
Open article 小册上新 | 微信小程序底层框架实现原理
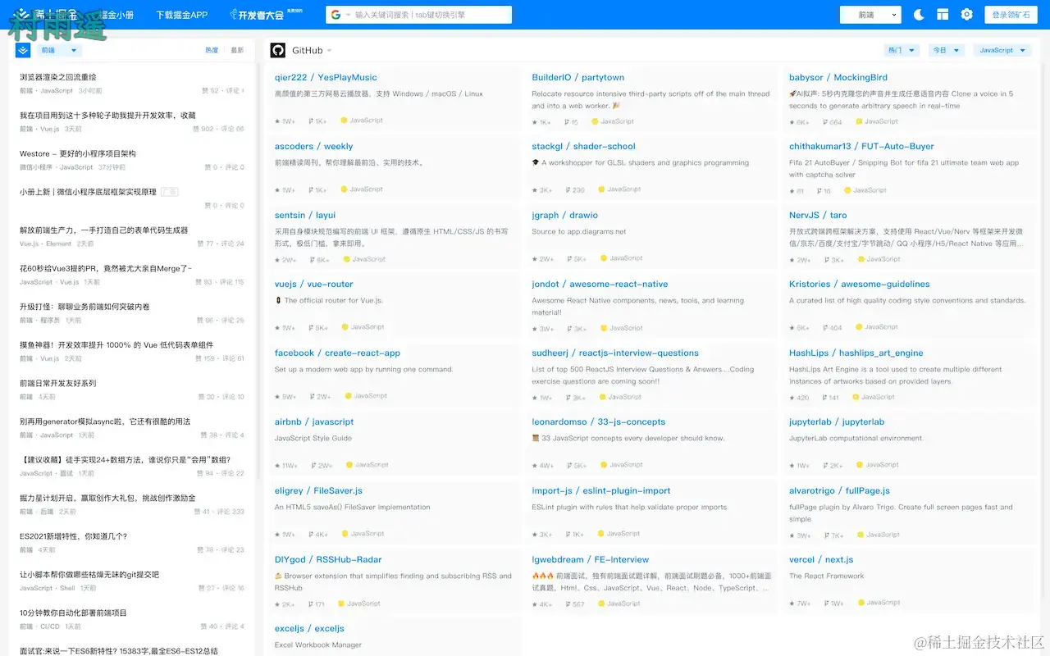88,192
